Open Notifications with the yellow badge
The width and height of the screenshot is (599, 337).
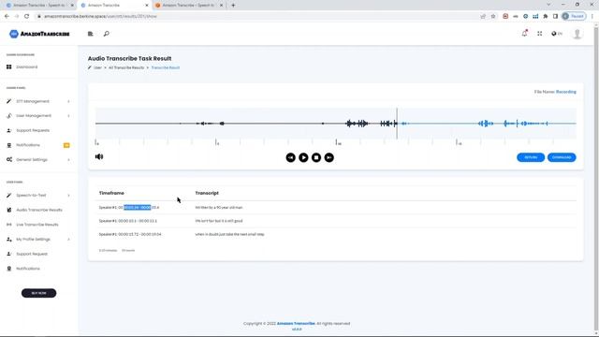(x=38, y=145)
